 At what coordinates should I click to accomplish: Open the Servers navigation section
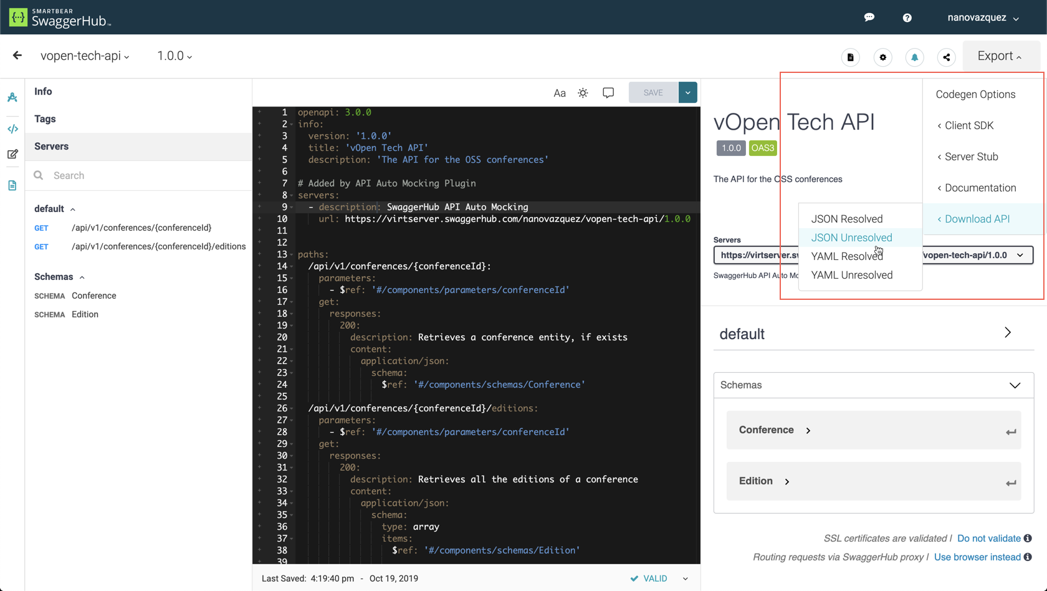coord(138,147)
